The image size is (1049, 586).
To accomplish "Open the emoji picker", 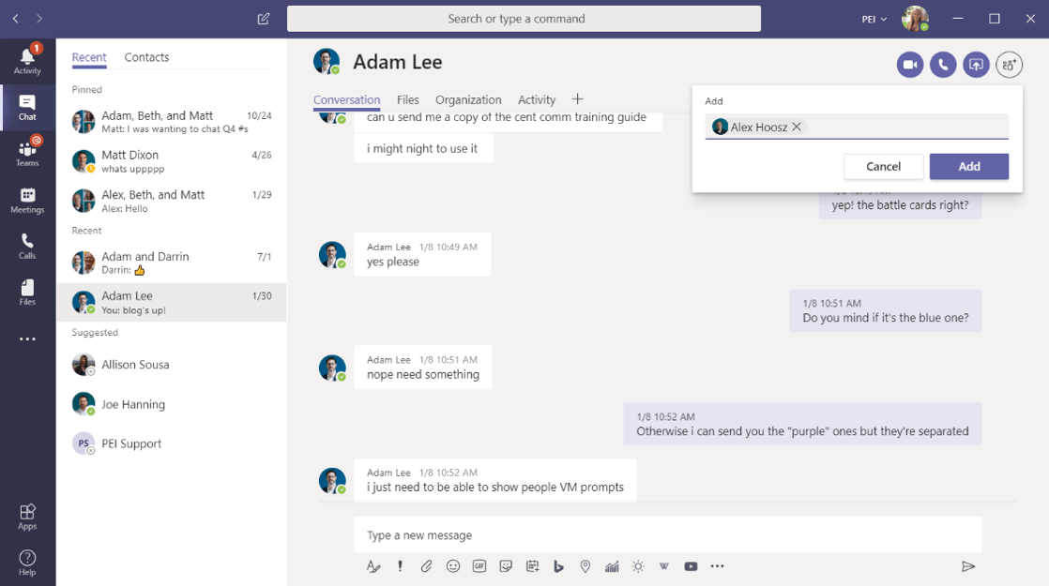I will (x=453, y=566).
